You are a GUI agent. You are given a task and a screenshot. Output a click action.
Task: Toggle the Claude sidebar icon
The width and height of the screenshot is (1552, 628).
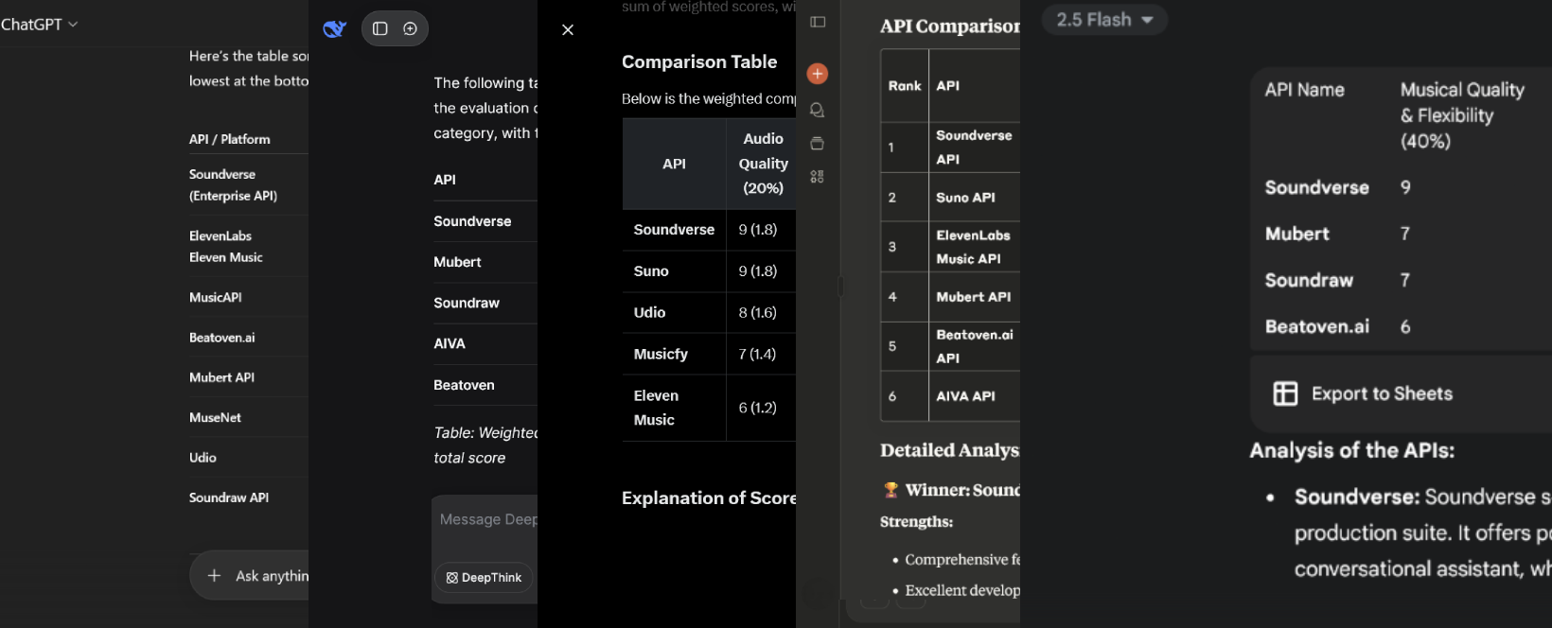tap(818, 22)
